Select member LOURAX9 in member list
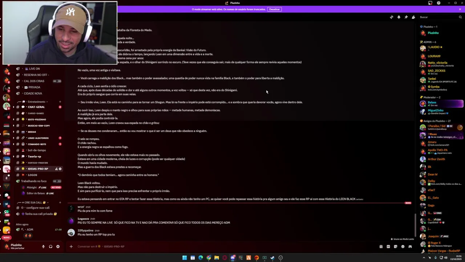465x262 pixels. (x=441, y=56)
